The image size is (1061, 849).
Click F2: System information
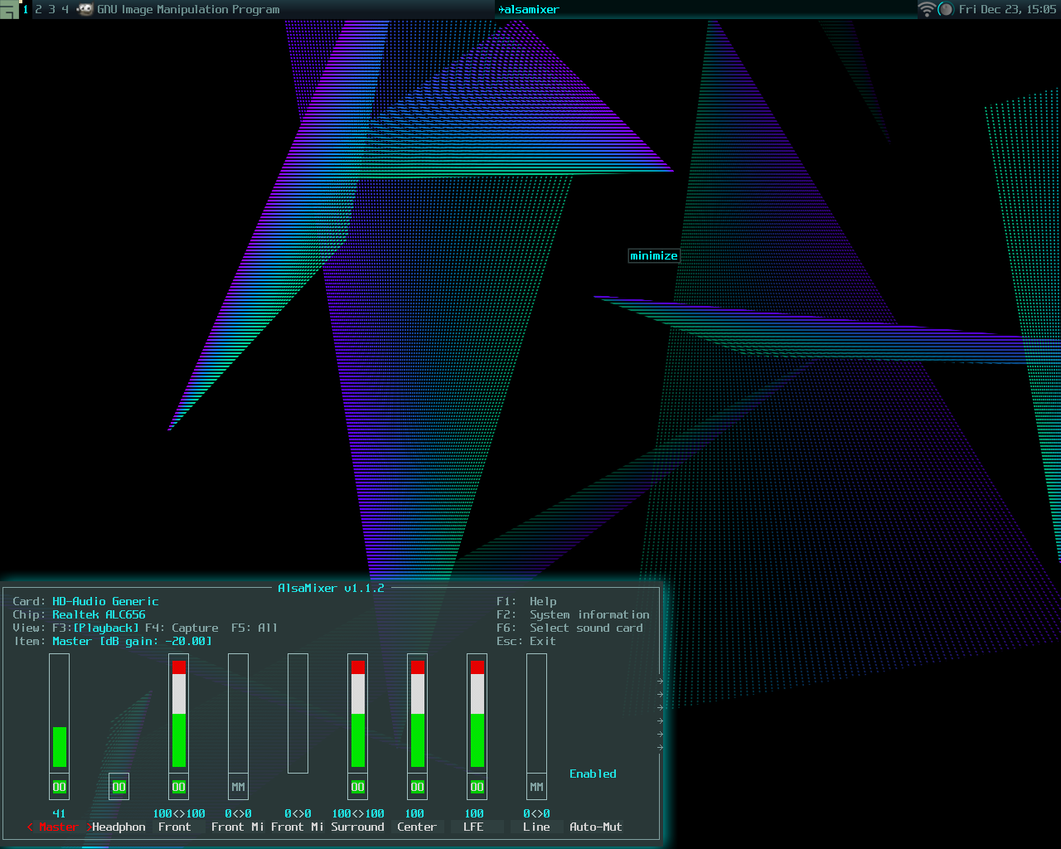pos(574,615)
